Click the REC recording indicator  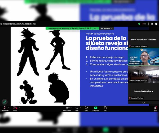pyautogui.click(x=144, y=24)
